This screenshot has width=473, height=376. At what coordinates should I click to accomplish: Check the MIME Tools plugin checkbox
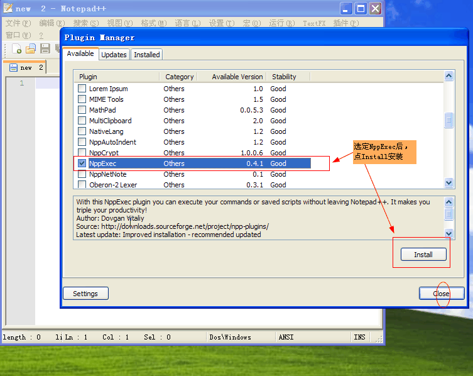click(x=82, y=99)
